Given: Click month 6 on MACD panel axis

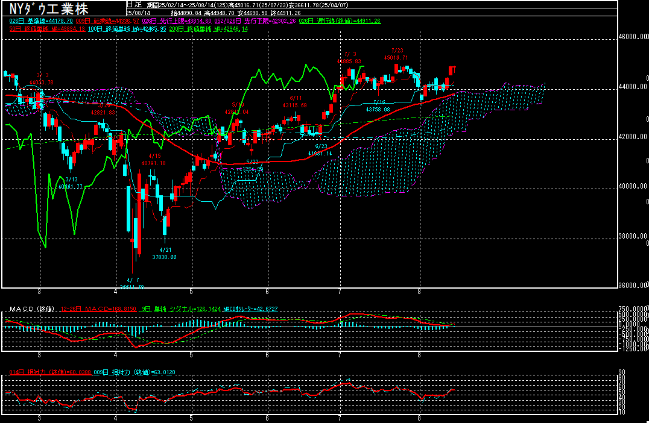Looking at the screenshot, I should pos(267,355).
